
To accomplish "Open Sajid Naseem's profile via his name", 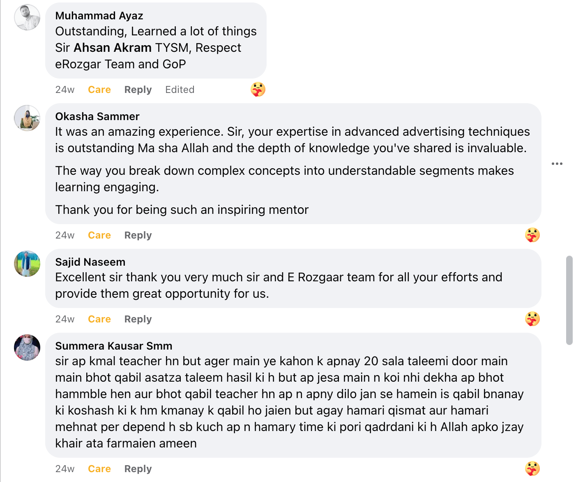I will 90,262.
